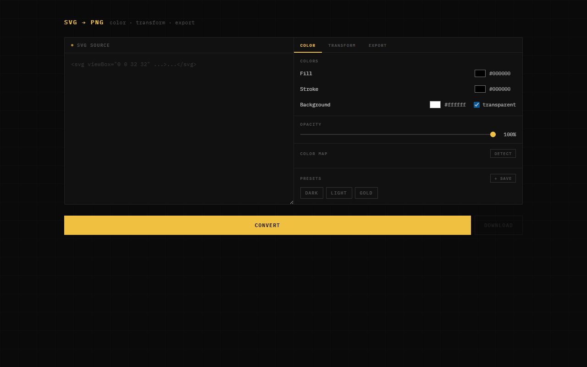The height and width of the screenshot is (367, 587).
Task: Click the Fill hex value #000000
Action: point(499,73)
